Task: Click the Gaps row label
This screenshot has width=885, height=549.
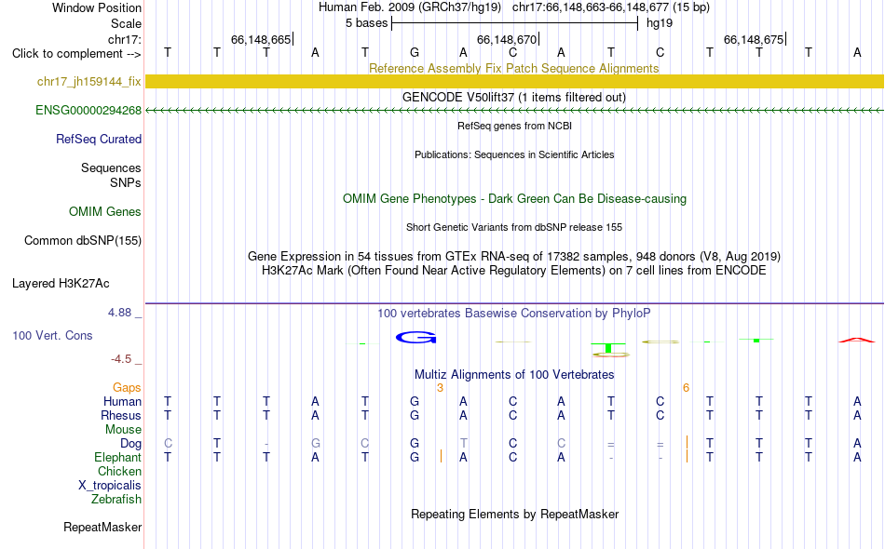Action: point(127,388)
